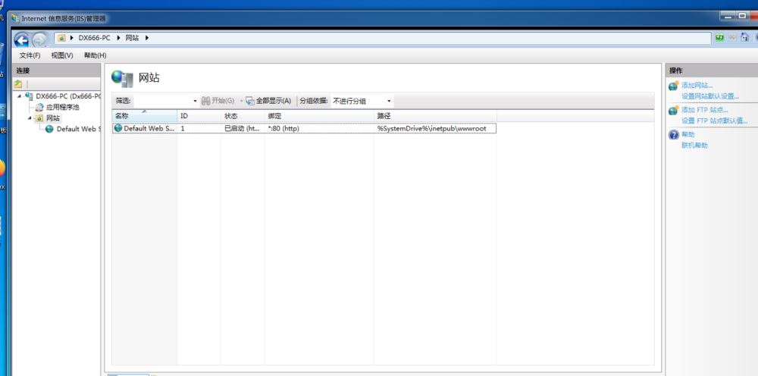The width and height of the screenshot is (758, 376).
Task: Expand breadcrumb arrow before DX666-PC
Action: click(72, 38)
